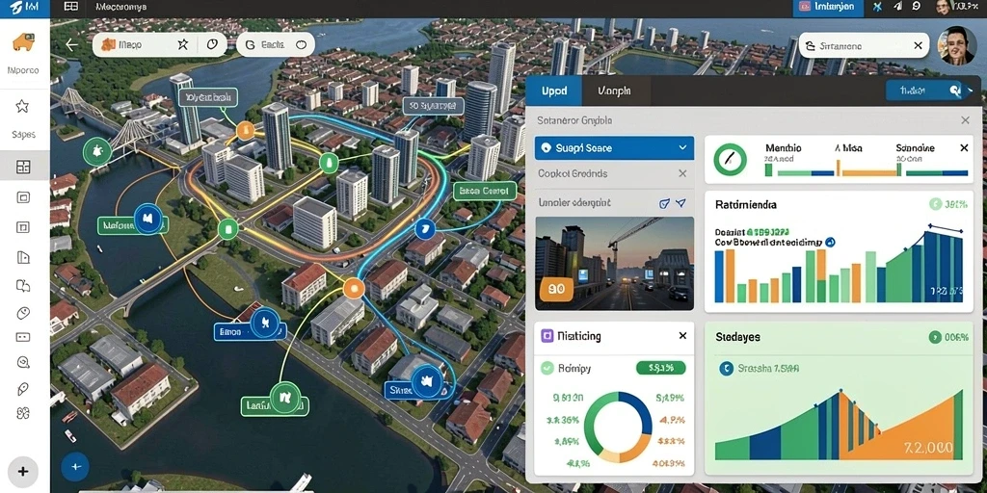Click the green Easa Coreet map label
The image size is (987, 493).
pos(485,191)
